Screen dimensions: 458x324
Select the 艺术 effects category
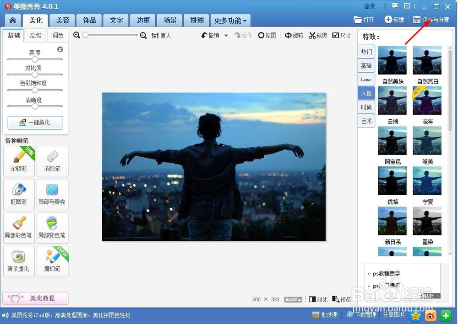click(366, 121)
